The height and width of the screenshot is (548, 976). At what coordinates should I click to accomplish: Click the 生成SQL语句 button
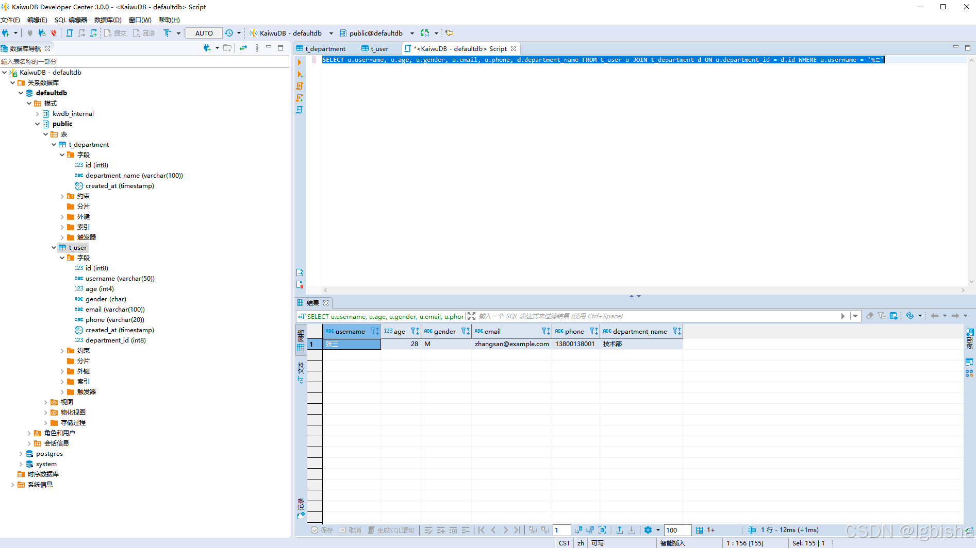click(x=391, y=530)
